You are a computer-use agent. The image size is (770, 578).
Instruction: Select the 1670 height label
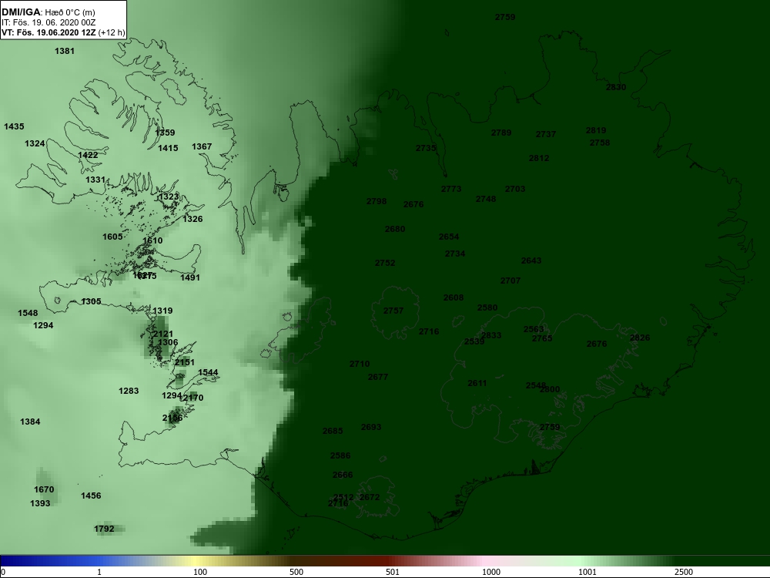(x=44, y=489)
